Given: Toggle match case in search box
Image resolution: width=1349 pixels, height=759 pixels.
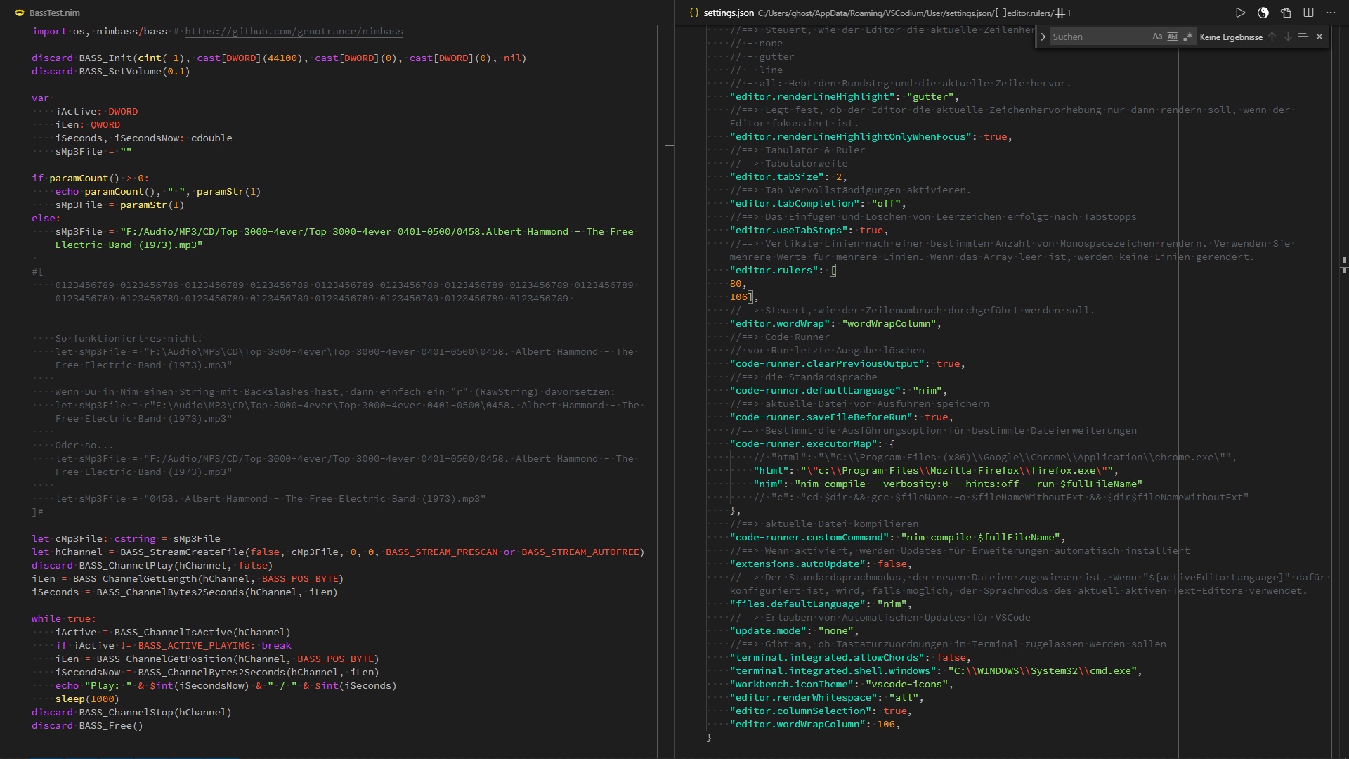Looking at the screenshot, I should (x=1157, y=37).
